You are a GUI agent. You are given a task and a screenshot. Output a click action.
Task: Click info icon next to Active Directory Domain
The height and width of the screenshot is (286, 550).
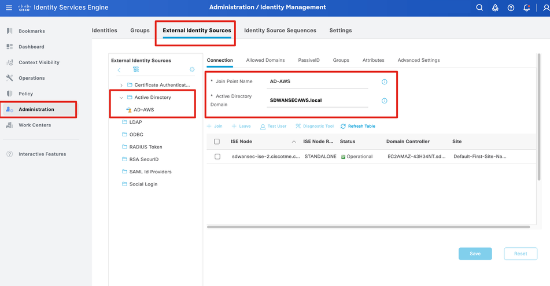click(x=385, y=101)
